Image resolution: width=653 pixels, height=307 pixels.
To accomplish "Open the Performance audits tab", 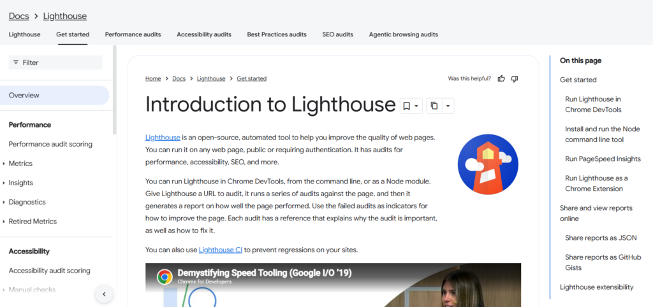I will point(133,34).
